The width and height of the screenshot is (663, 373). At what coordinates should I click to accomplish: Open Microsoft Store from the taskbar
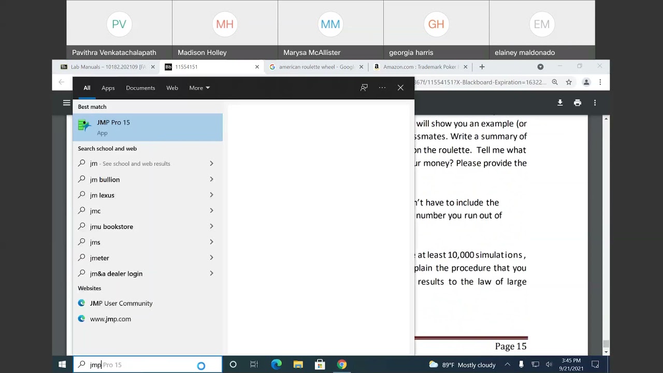click(x=320, y=365)
